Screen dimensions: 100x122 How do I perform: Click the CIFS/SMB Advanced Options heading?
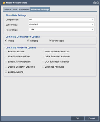pos(21,48)
